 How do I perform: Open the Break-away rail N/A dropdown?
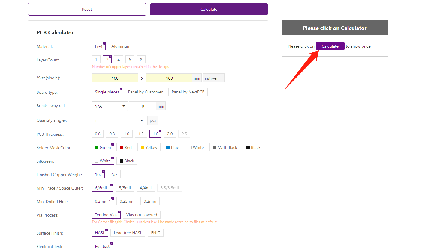pyautogui.click(x=110, y=106)
